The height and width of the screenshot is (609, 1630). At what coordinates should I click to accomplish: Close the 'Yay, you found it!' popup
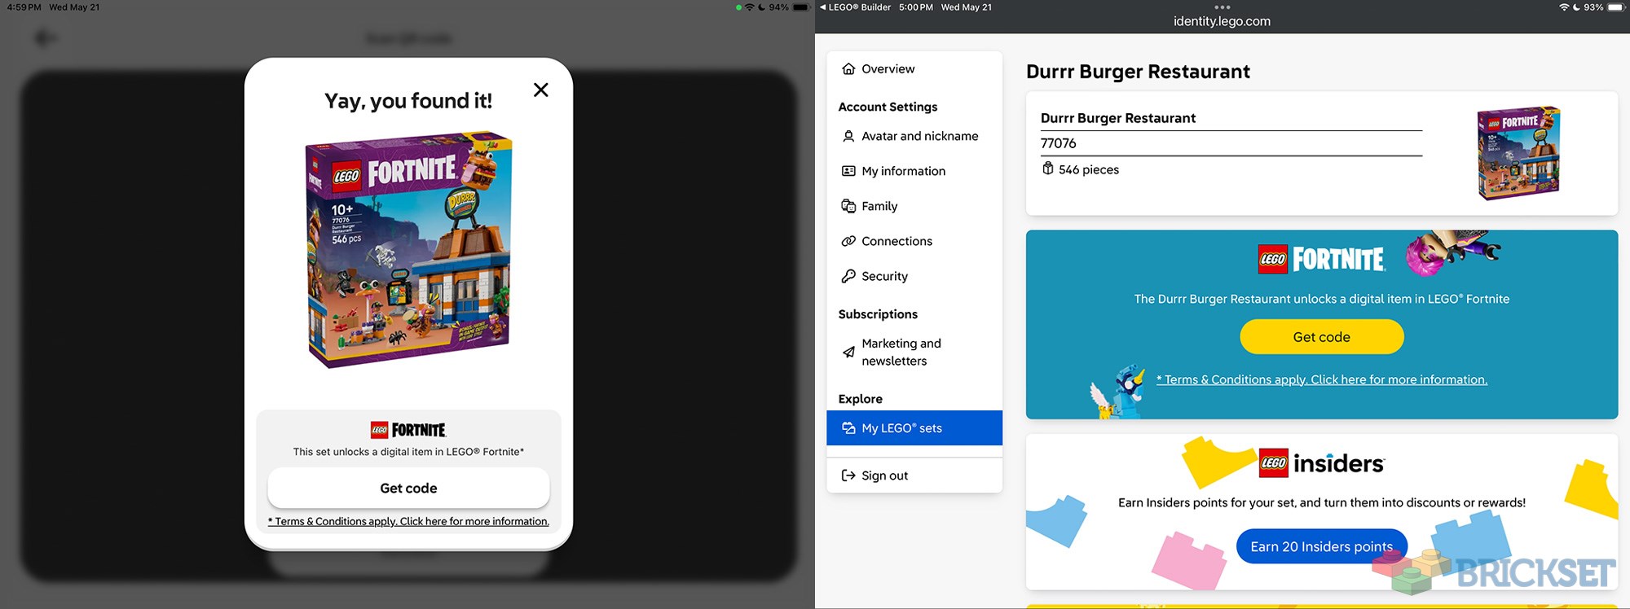540,90
